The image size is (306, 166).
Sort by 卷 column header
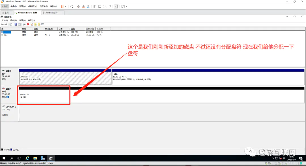coord(10,29)
